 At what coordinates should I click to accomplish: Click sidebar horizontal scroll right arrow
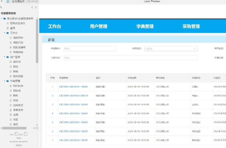click(34, 128)
